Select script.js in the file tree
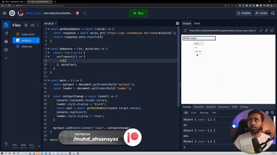277x155 pixels. tap(26, 40)
